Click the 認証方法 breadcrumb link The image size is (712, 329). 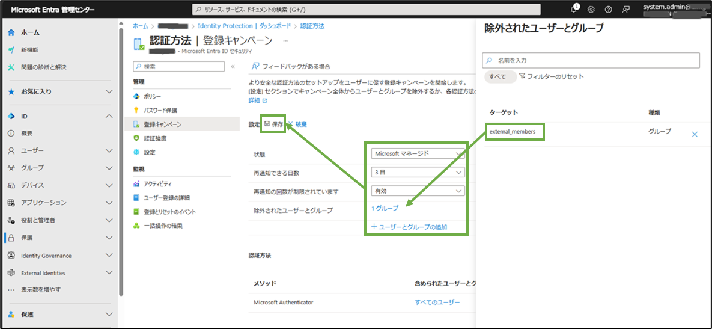(312, 26)
